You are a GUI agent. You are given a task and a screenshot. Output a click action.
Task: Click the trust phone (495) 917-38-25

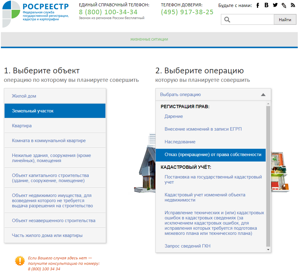[187, 12]
